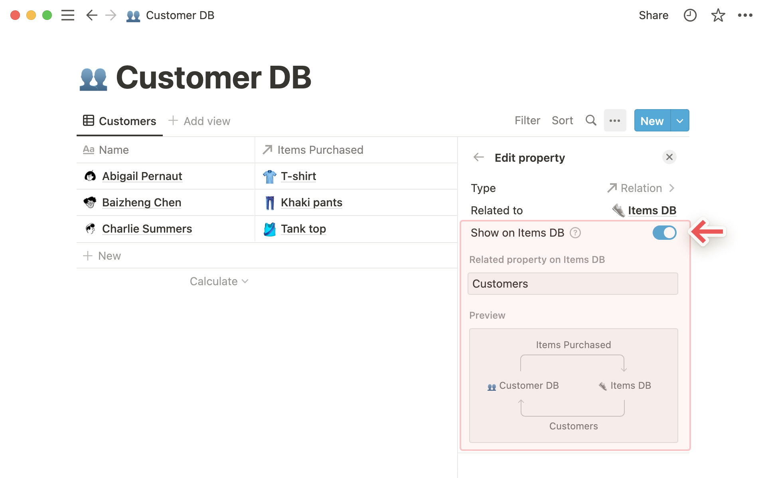Toggle the New entry dropdown arrow
This screenshot has height=478, width=766.
coord(679,121)
